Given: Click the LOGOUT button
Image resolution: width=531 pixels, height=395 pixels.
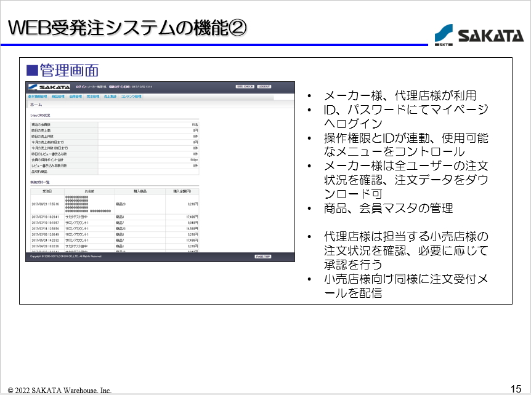Looking at the screenshot, I should [x=264, y=87].
